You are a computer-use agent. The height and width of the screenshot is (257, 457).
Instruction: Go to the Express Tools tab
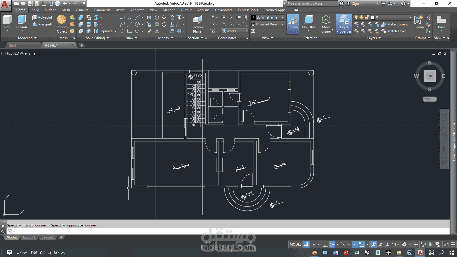click(248, 10)
